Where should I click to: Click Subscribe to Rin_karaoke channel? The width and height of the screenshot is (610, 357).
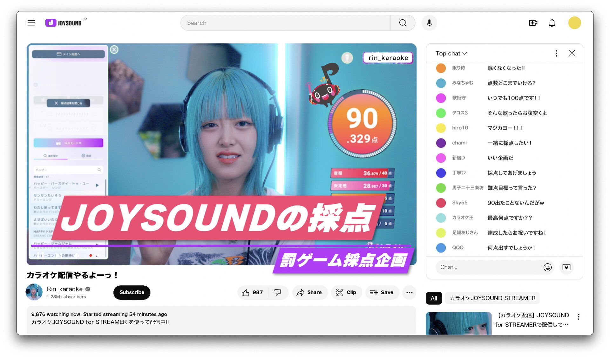131,292
